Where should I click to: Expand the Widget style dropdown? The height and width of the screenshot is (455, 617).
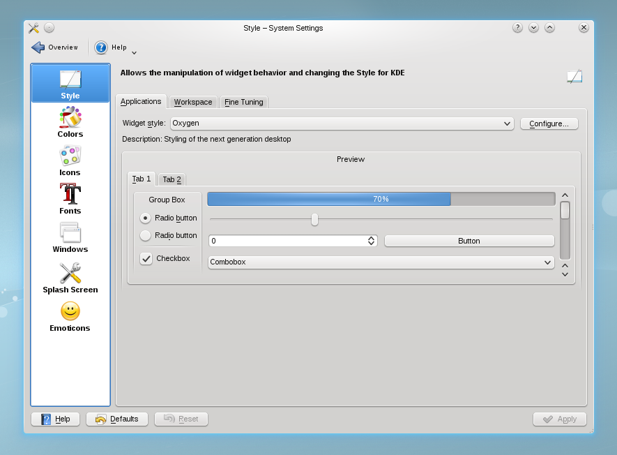[342, 124]
